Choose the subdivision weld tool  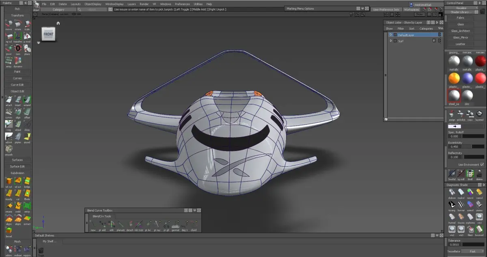(x=18, y=207)
